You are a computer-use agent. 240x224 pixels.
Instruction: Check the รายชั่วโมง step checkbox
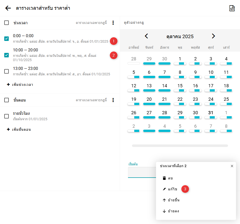click(x=6, y=116)
